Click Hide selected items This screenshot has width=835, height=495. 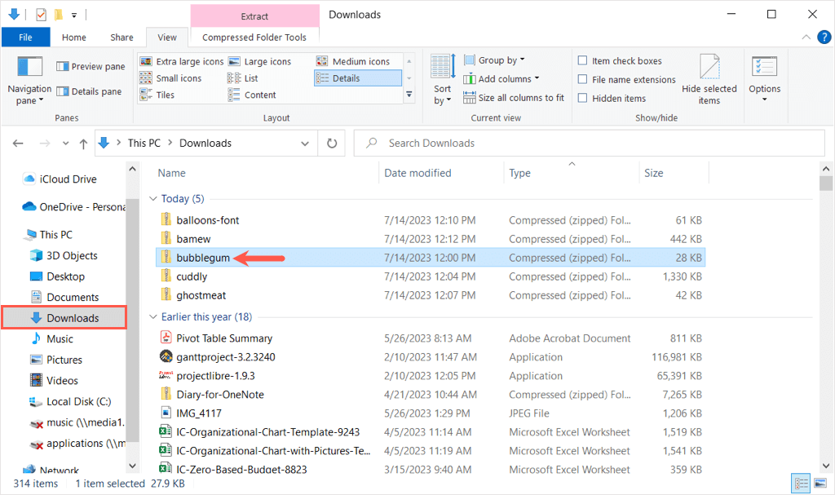point(709,80)
